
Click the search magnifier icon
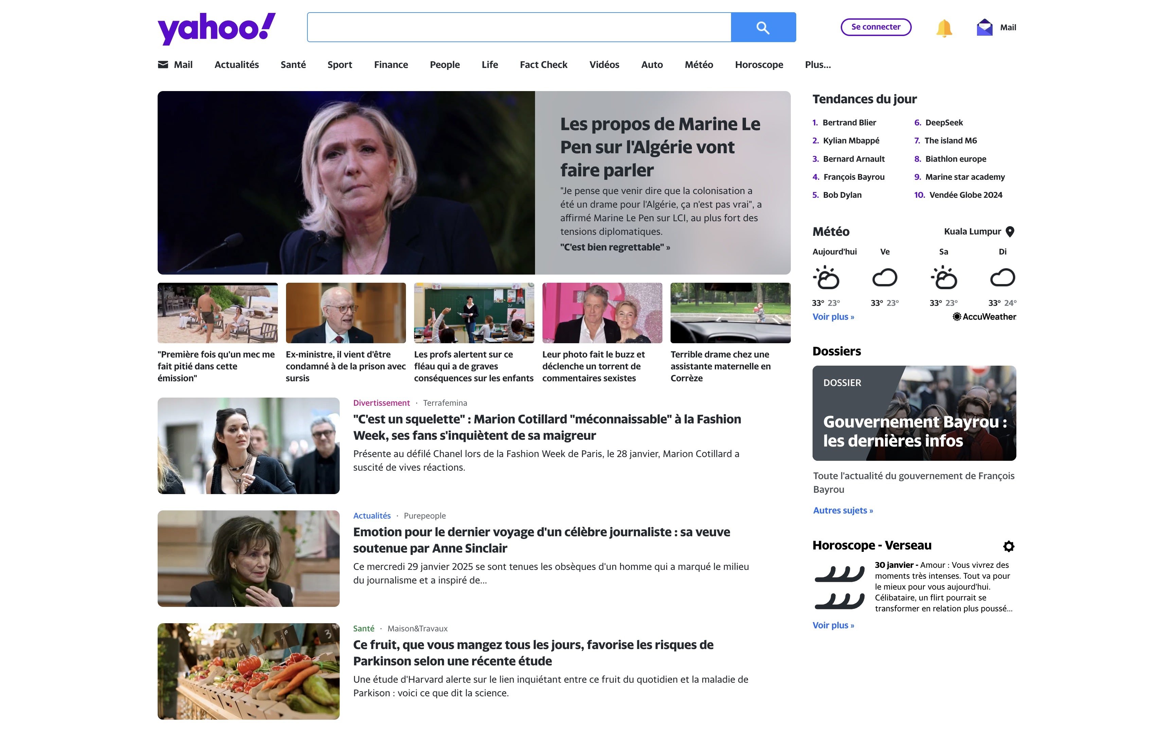[763, 28]
